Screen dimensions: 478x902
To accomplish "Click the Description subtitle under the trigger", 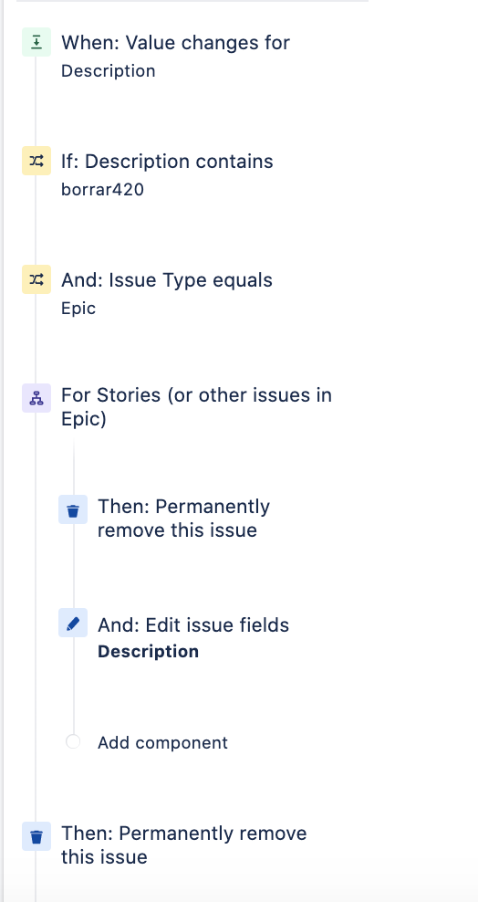I will [108, 71].
